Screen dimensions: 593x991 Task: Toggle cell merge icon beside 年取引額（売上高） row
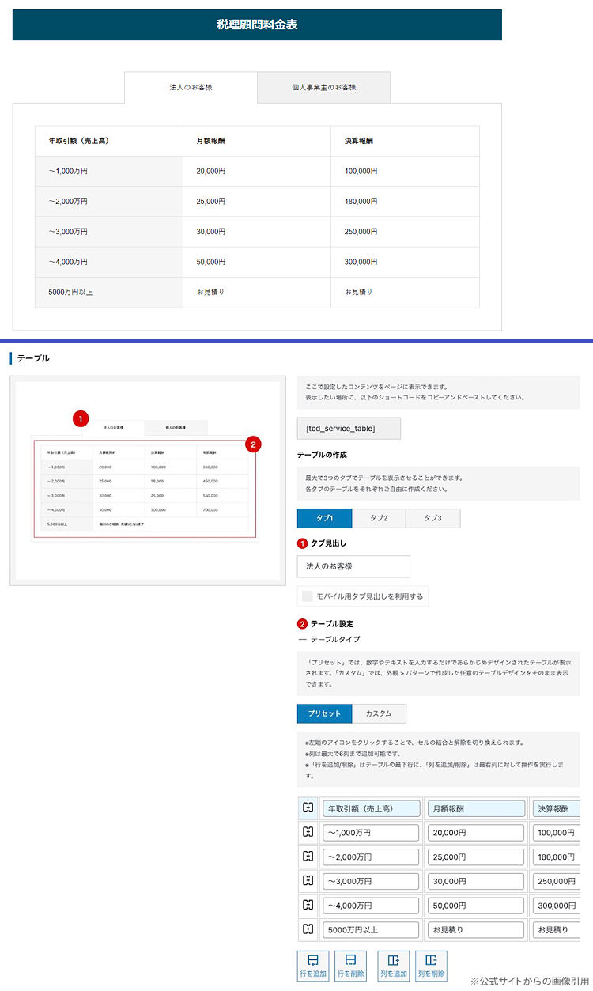pyautogui.click(x=308, y=808)
